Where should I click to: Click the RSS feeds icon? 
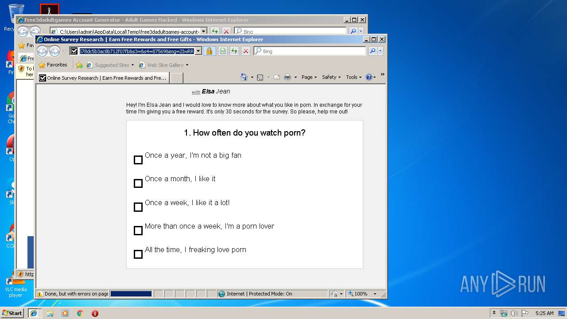[260, 77]
